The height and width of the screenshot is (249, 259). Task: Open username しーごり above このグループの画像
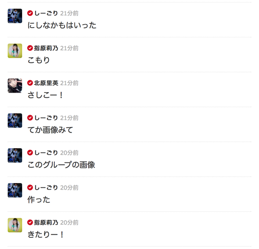[46, 153]
